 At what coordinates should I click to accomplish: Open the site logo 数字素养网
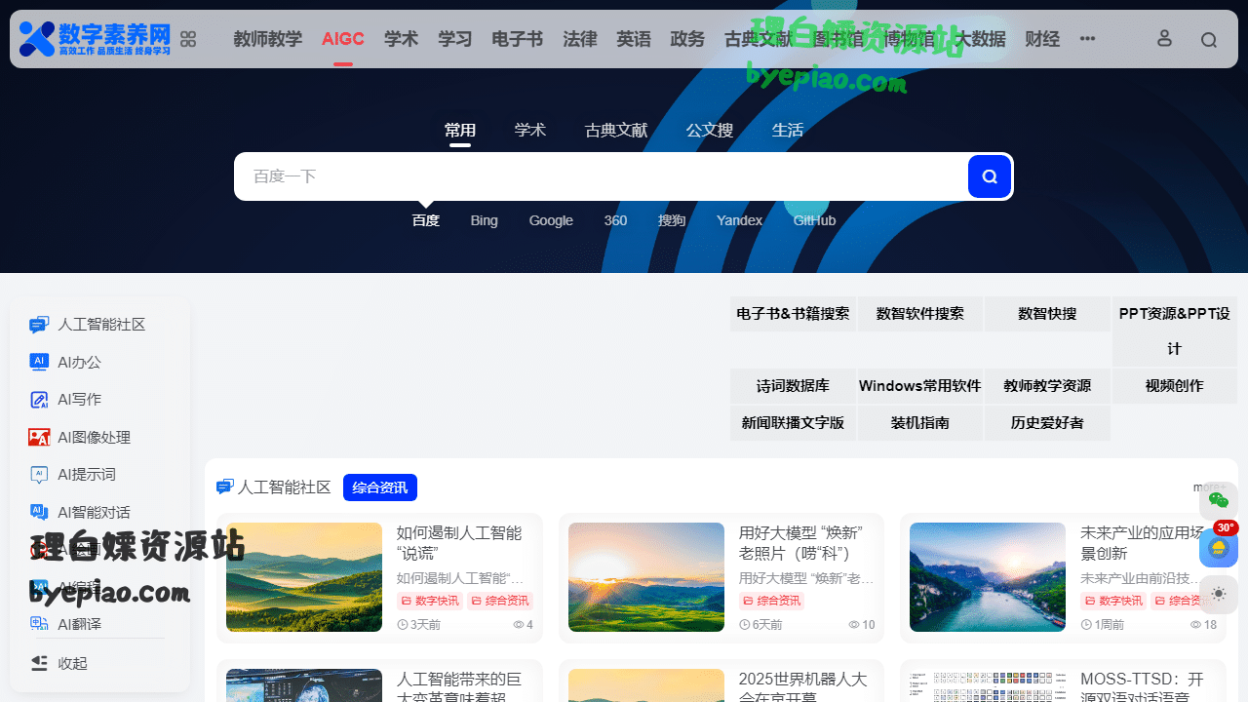95,39
